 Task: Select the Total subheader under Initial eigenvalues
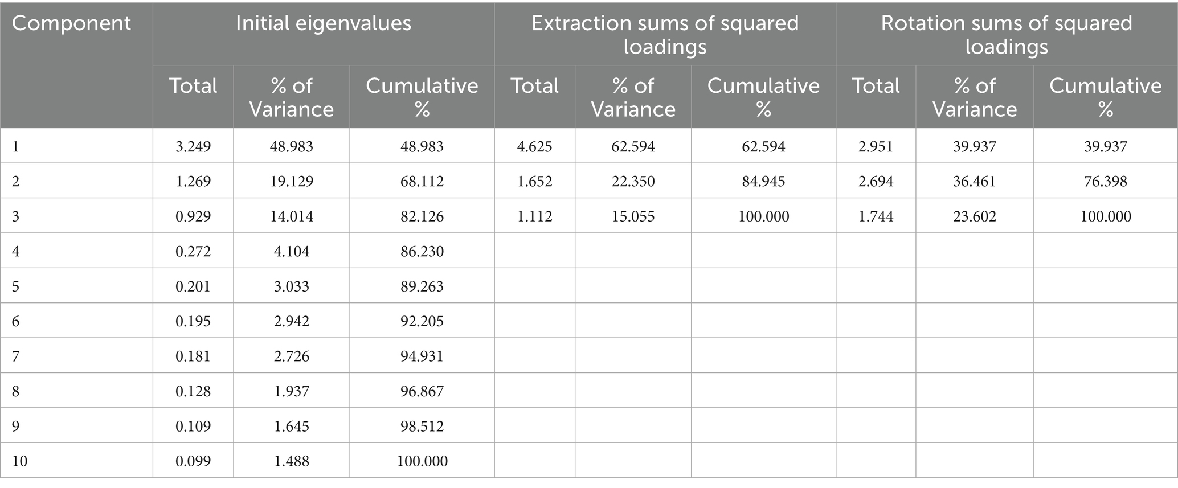pos(193,86)
